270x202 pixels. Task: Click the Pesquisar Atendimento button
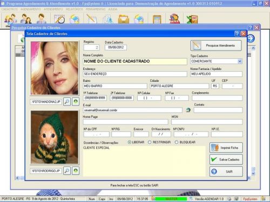click(216, 46)
